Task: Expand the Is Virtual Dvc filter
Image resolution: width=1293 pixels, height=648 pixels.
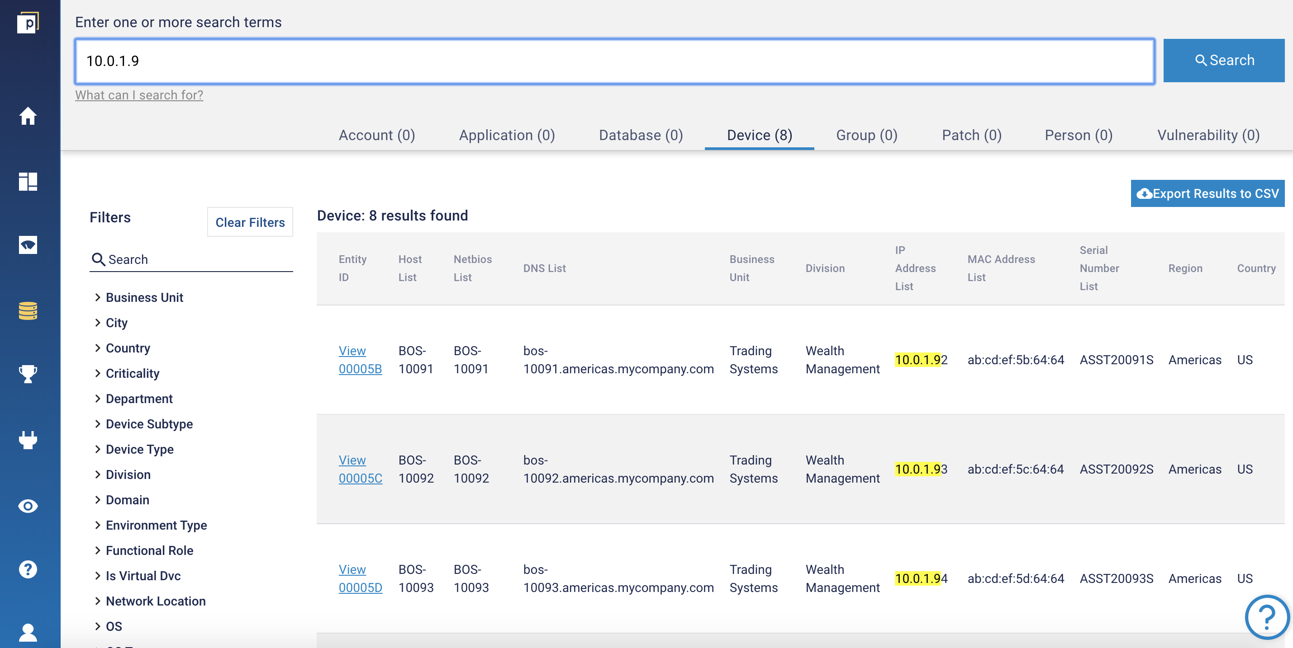Action: [138, 576]
